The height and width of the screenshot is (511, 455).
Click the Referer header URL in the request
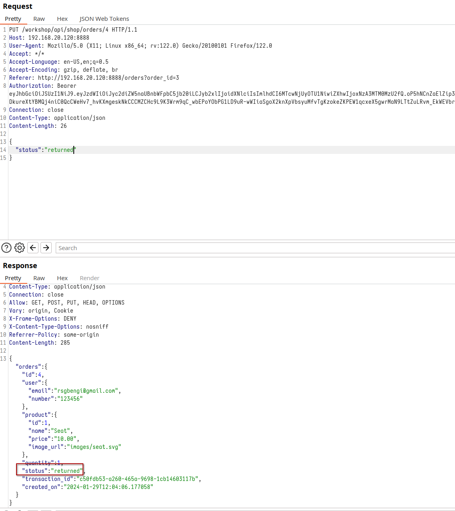(x=108, y=78)
